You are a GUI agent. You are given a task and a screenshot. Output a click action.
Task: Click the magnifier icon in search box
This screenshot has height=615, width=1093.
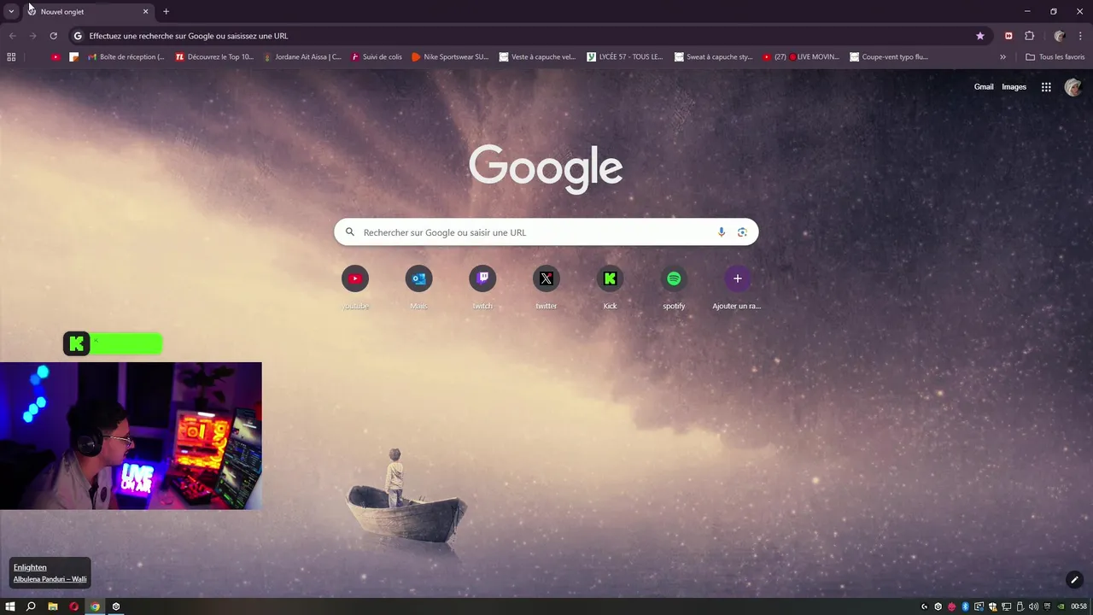[x=349, y=232]
